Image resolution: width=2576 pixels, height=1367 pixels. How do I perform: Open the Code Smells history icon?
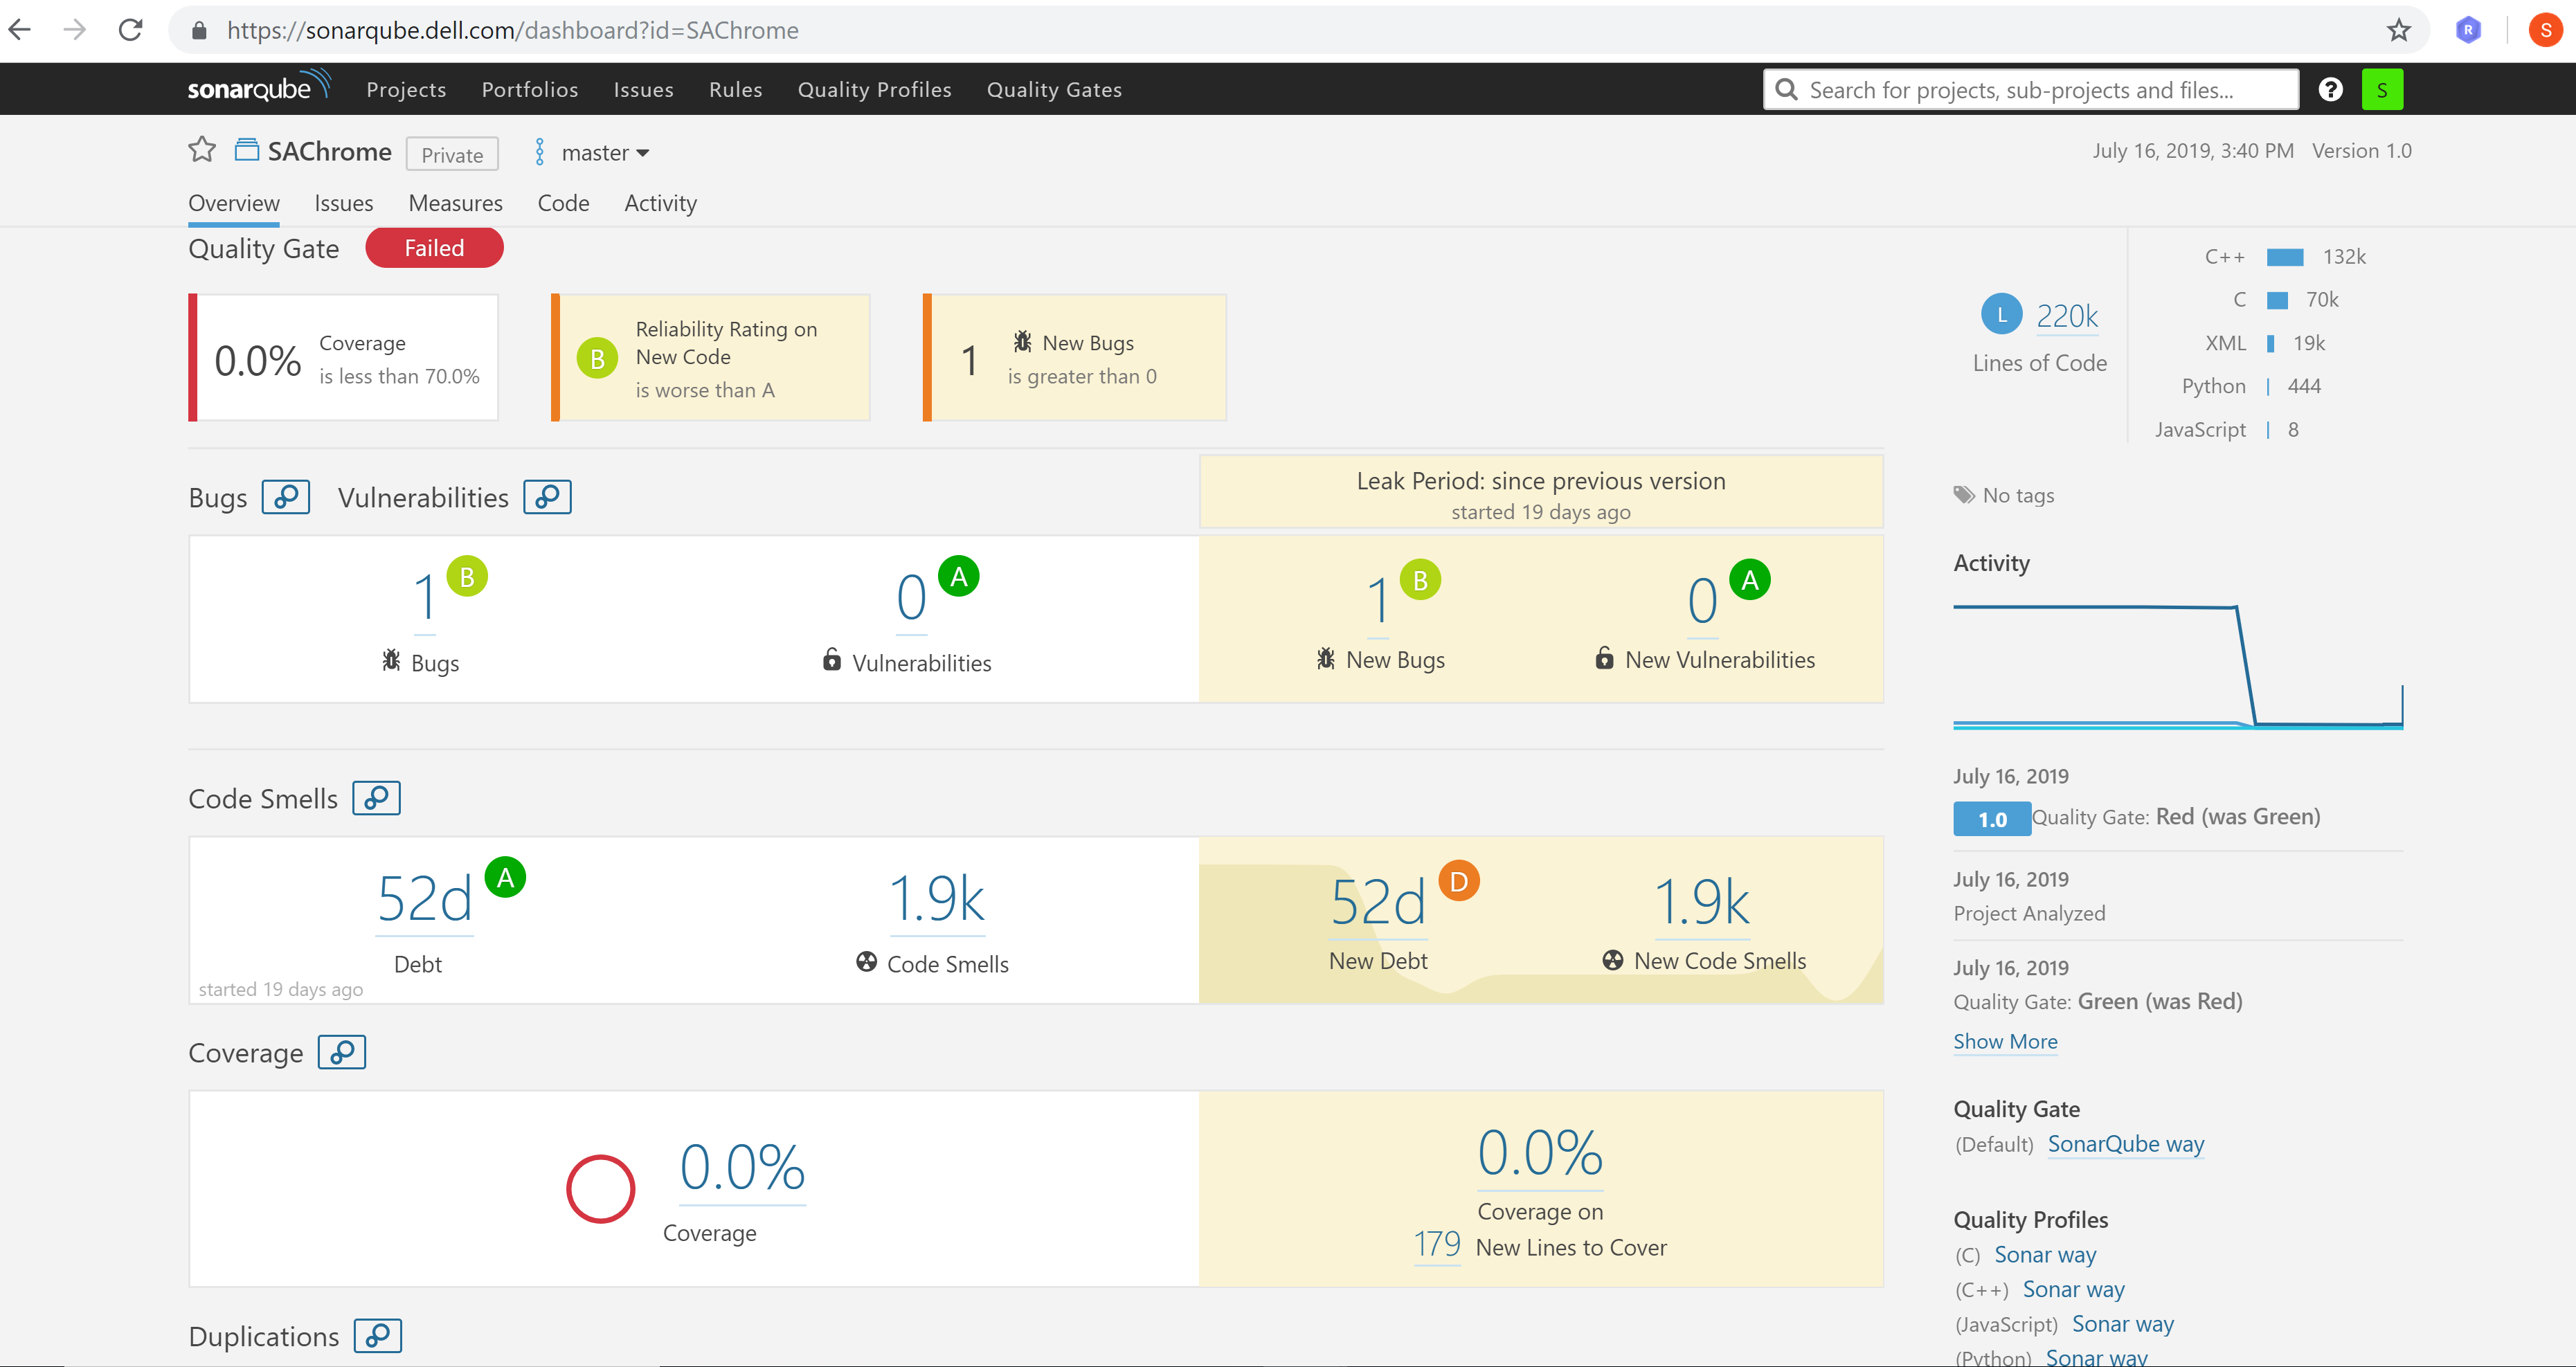pyautogui.click(x=376, y=798)
